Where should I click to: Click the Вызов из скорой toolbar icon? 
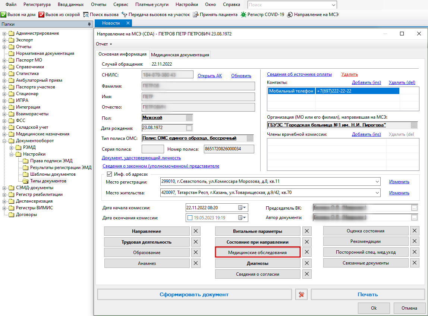[41, 15]
